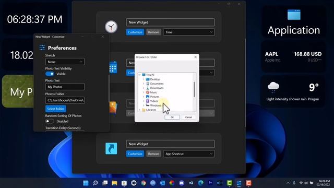Click the Wi-Fi icon in system tray
Image resolution: width=334 pixels, height=188 pixels.
pos(301,183)
